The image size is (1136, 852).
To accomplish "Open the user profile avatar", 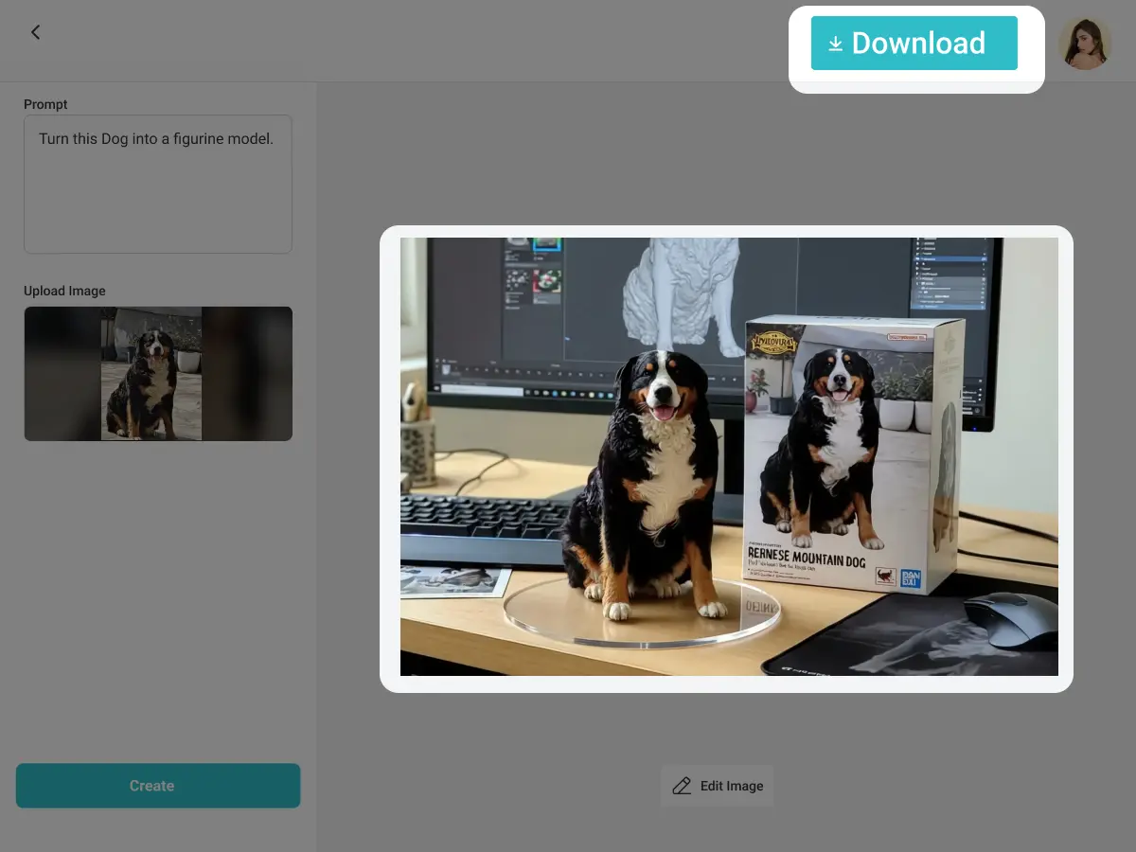I will click(x=1084, y=44).
